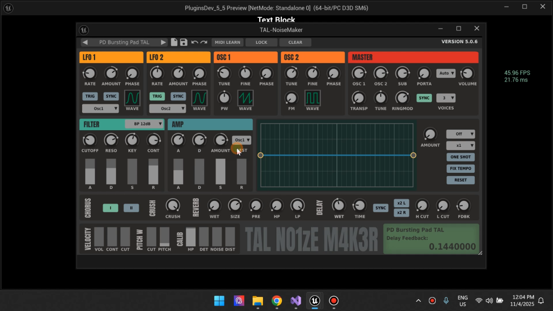The width and height of the screenshot is (553, 311).
Task: Toggle the LFO 2 TRIG button
Action: [x=157, y=97]
